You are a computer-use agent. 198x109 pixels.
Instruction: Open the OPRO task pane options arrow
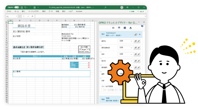(x=139, y=22)
